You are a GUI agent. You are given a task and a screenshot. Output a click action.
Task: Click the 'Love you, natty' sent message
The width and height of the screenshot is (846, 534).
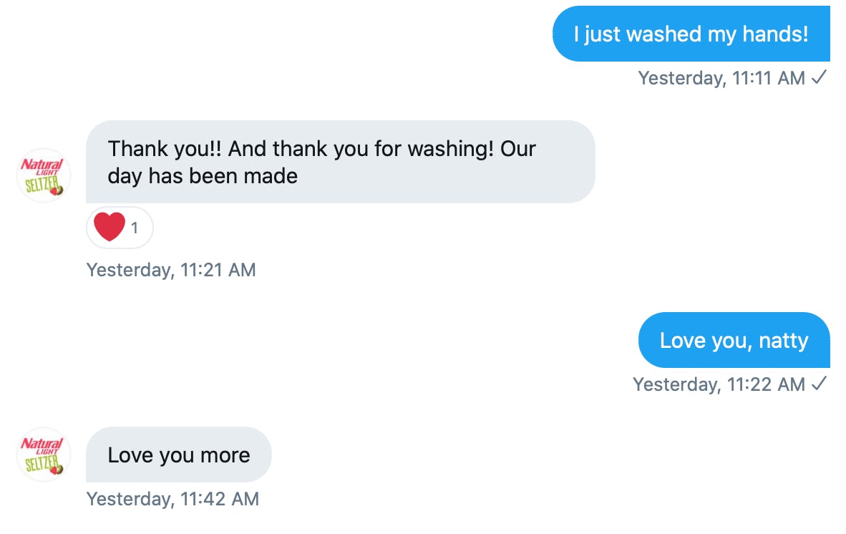coord(734,340)
